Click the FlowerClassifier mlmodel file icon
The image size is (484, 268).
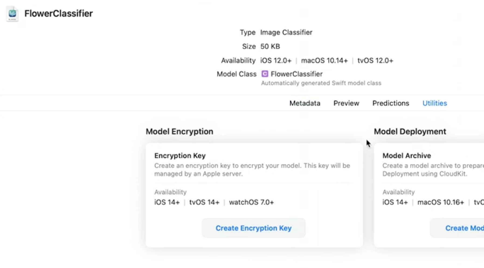12,13
